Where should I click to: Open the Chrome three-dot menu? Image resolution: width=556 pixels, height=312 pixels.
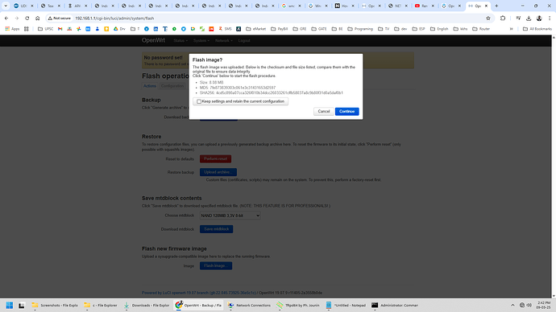point(550,18)
